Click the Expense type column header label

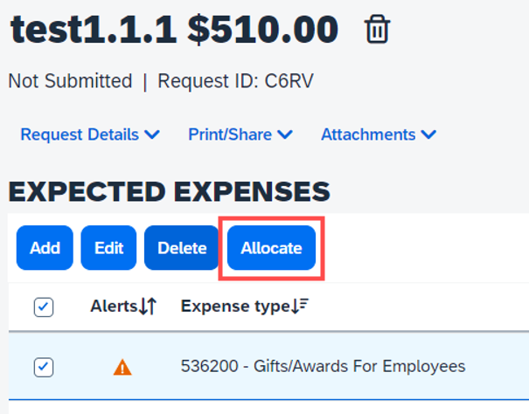pyautogui.click(x=235, y=307)
